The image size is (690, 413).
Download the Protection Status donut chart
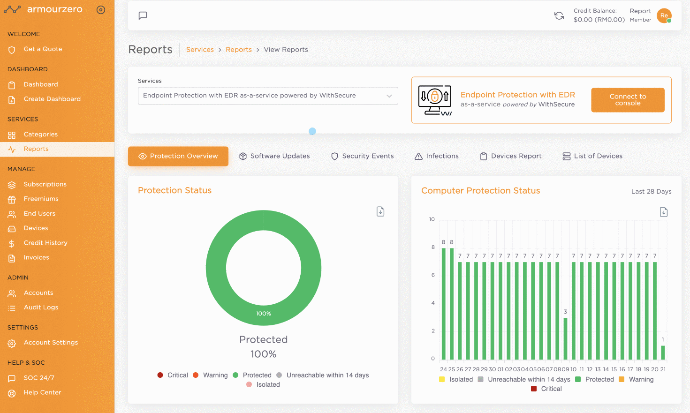[380, 211]
